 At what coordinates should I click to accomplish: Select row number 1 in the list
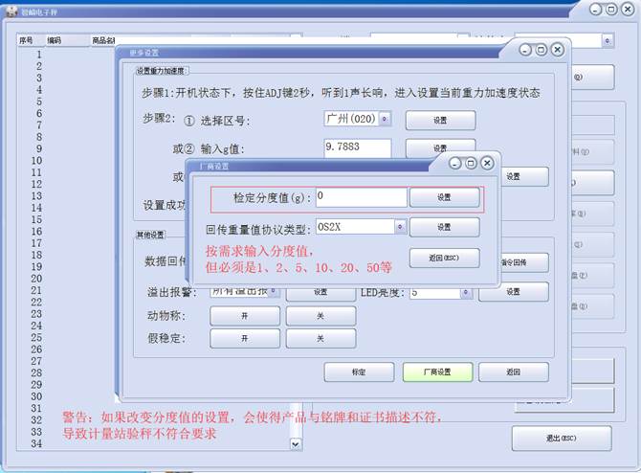(39, 55)
